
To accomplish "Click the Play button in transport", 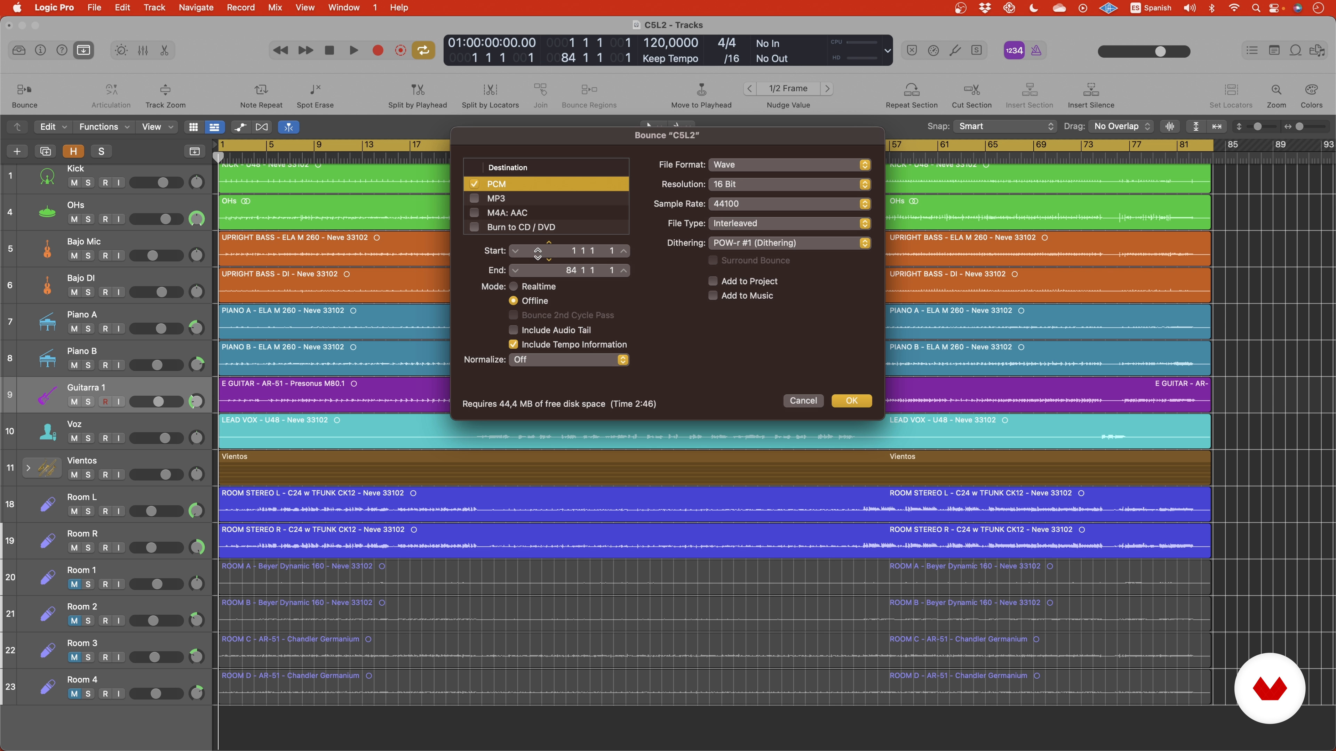I will pos(354,50).
